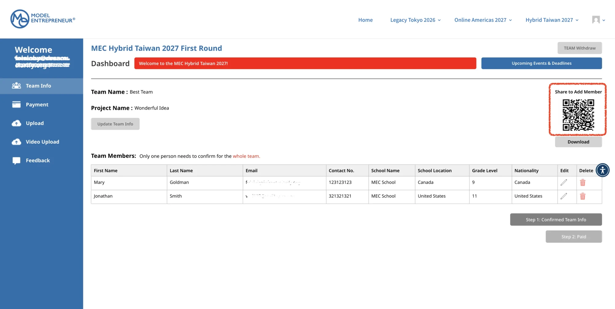615x309 pixels.
Task: Click the School Name column header
Action: click(392, 171)
